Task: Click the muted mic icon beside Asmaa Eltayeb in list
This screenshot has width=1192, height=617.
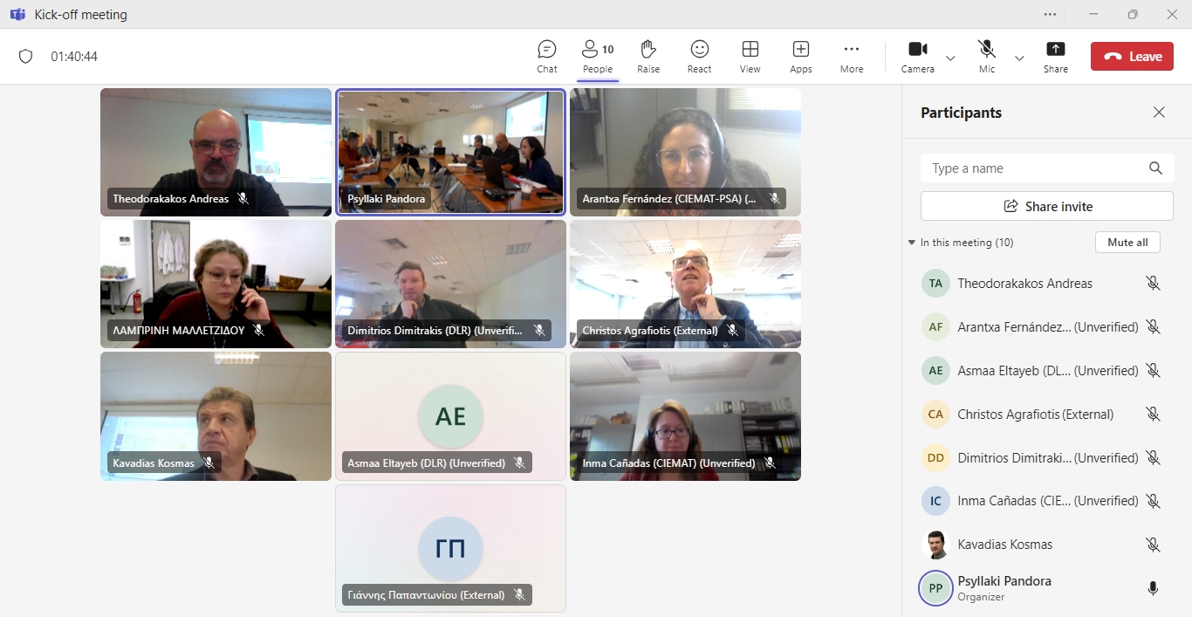Action: tap(1153, 371)
